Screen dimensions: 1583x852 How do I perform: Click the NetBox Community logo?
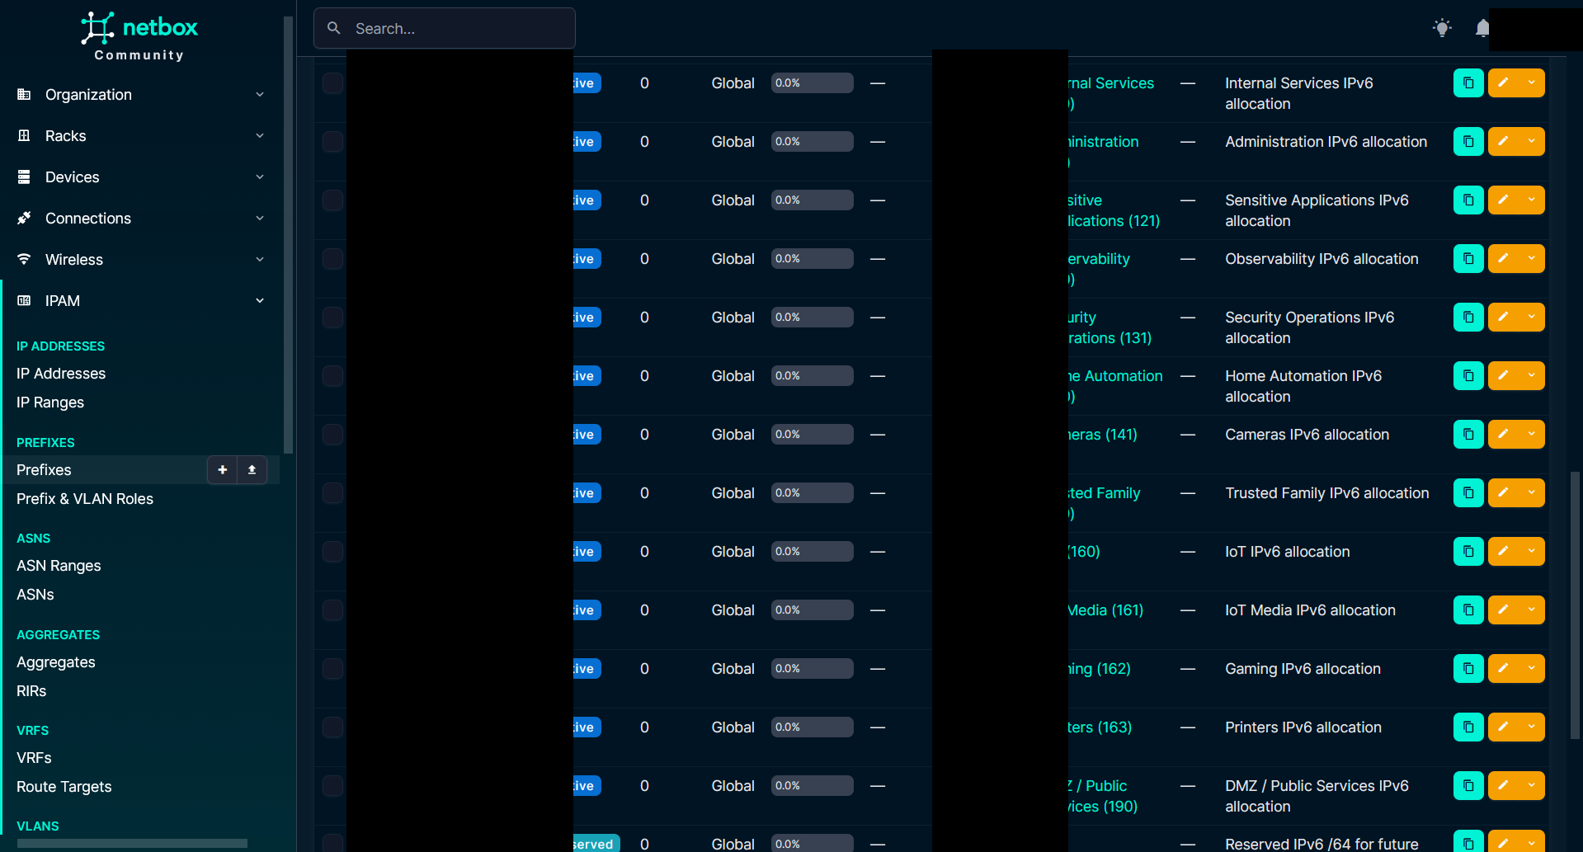(x=139, y=37)
